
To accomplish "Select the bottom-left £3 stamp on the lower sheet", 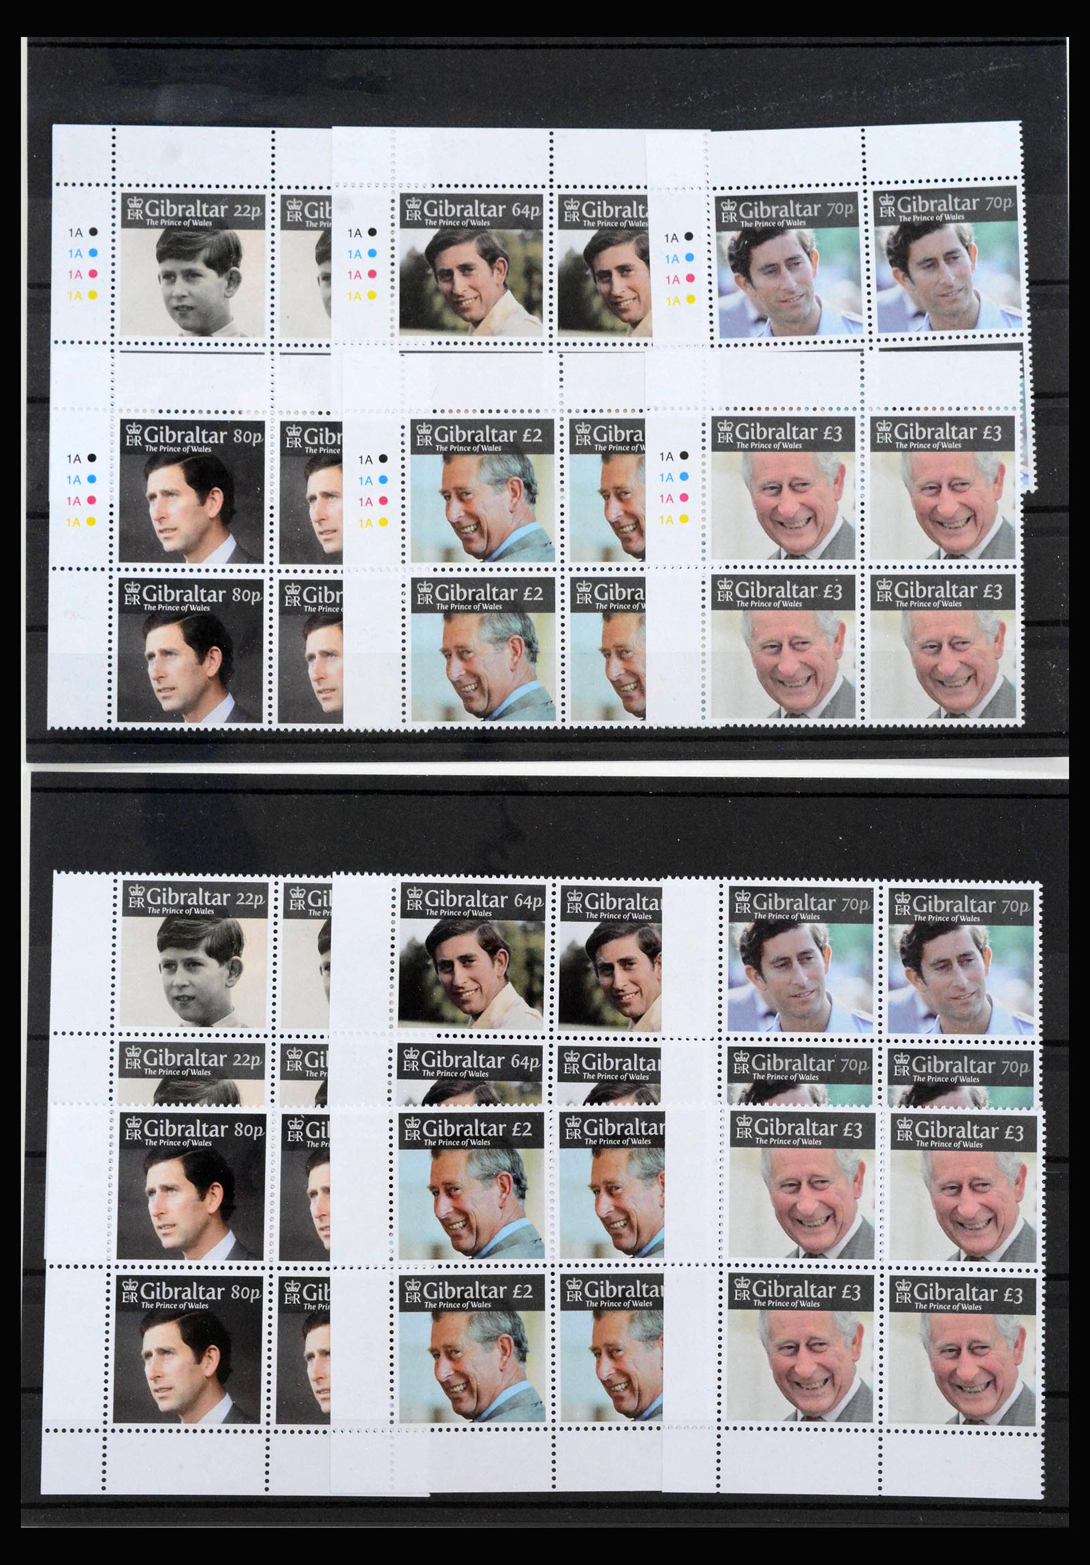I will coord(801,1348).
